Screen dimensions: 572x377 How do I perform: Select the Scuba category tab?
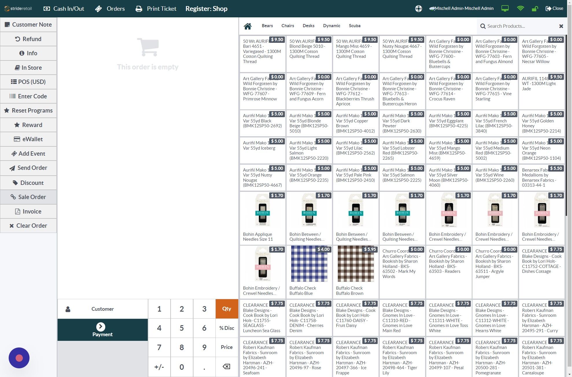[x=355, y=26]
